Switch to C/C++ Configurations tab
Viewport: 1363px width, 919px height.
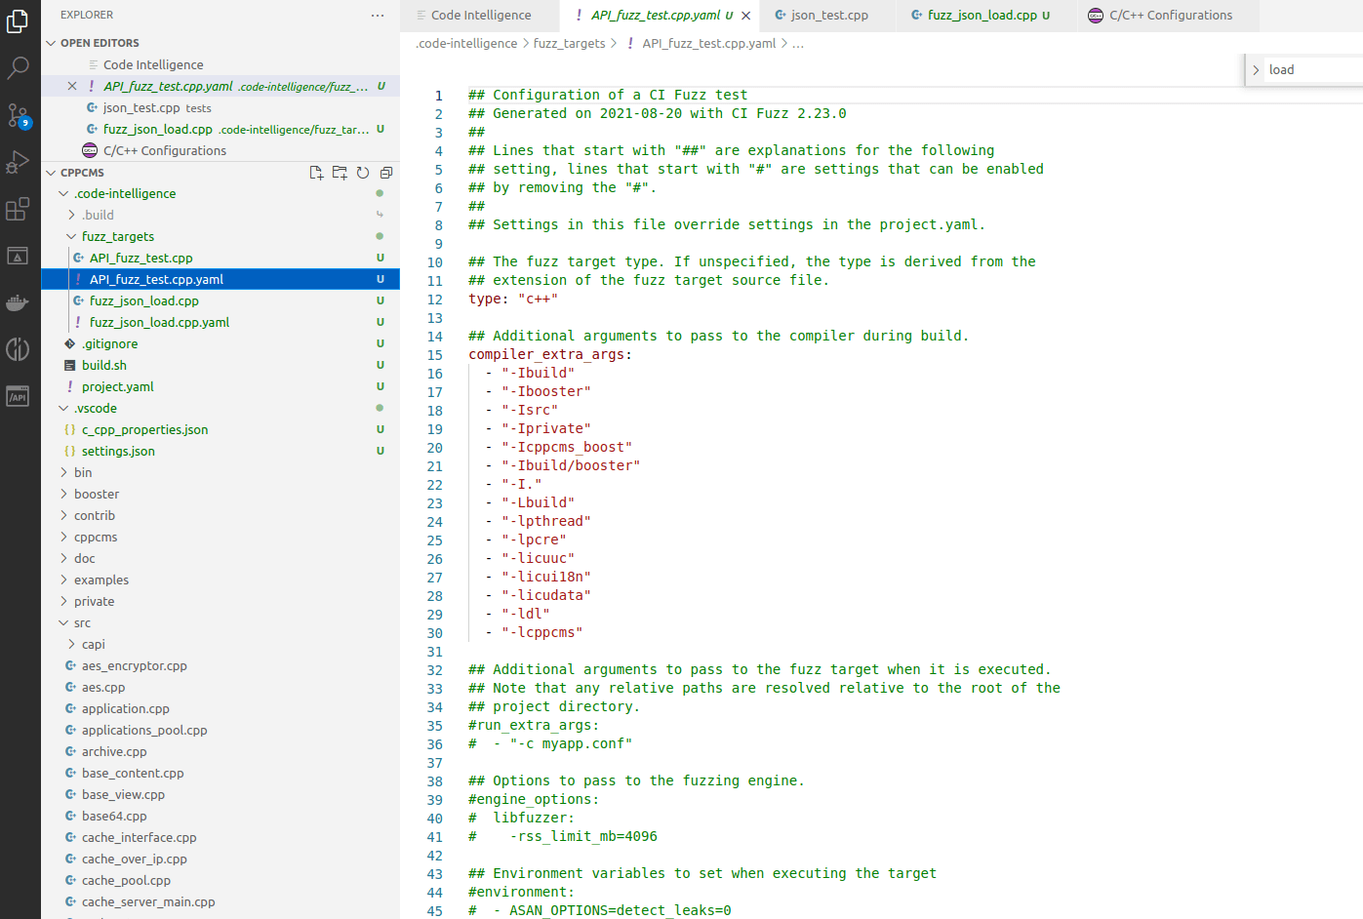coord(1169,16)
